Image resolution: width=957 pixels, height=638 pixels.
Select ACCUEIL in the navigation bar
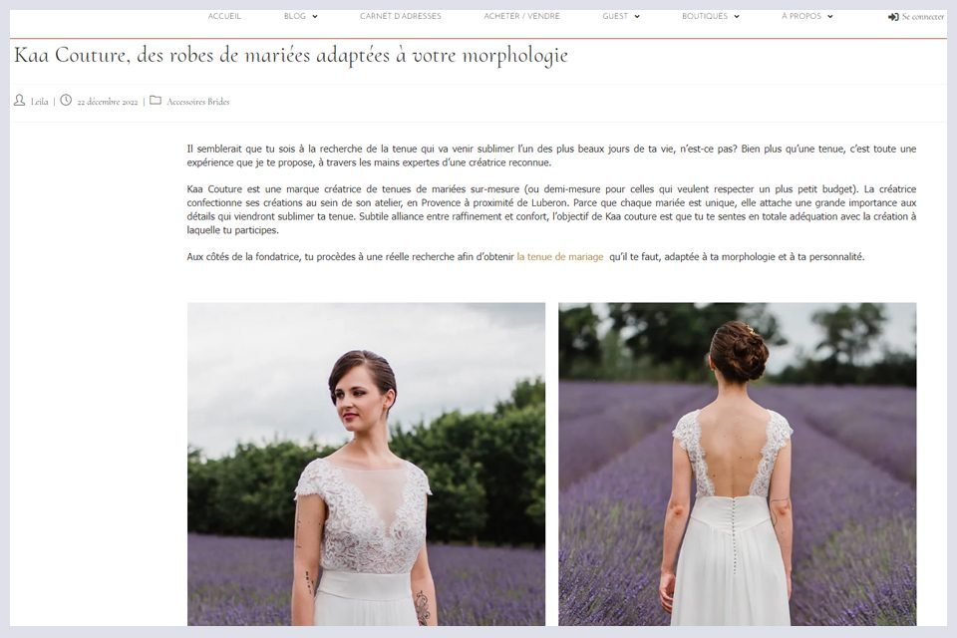pyautogui.click(x=224, y=16)
